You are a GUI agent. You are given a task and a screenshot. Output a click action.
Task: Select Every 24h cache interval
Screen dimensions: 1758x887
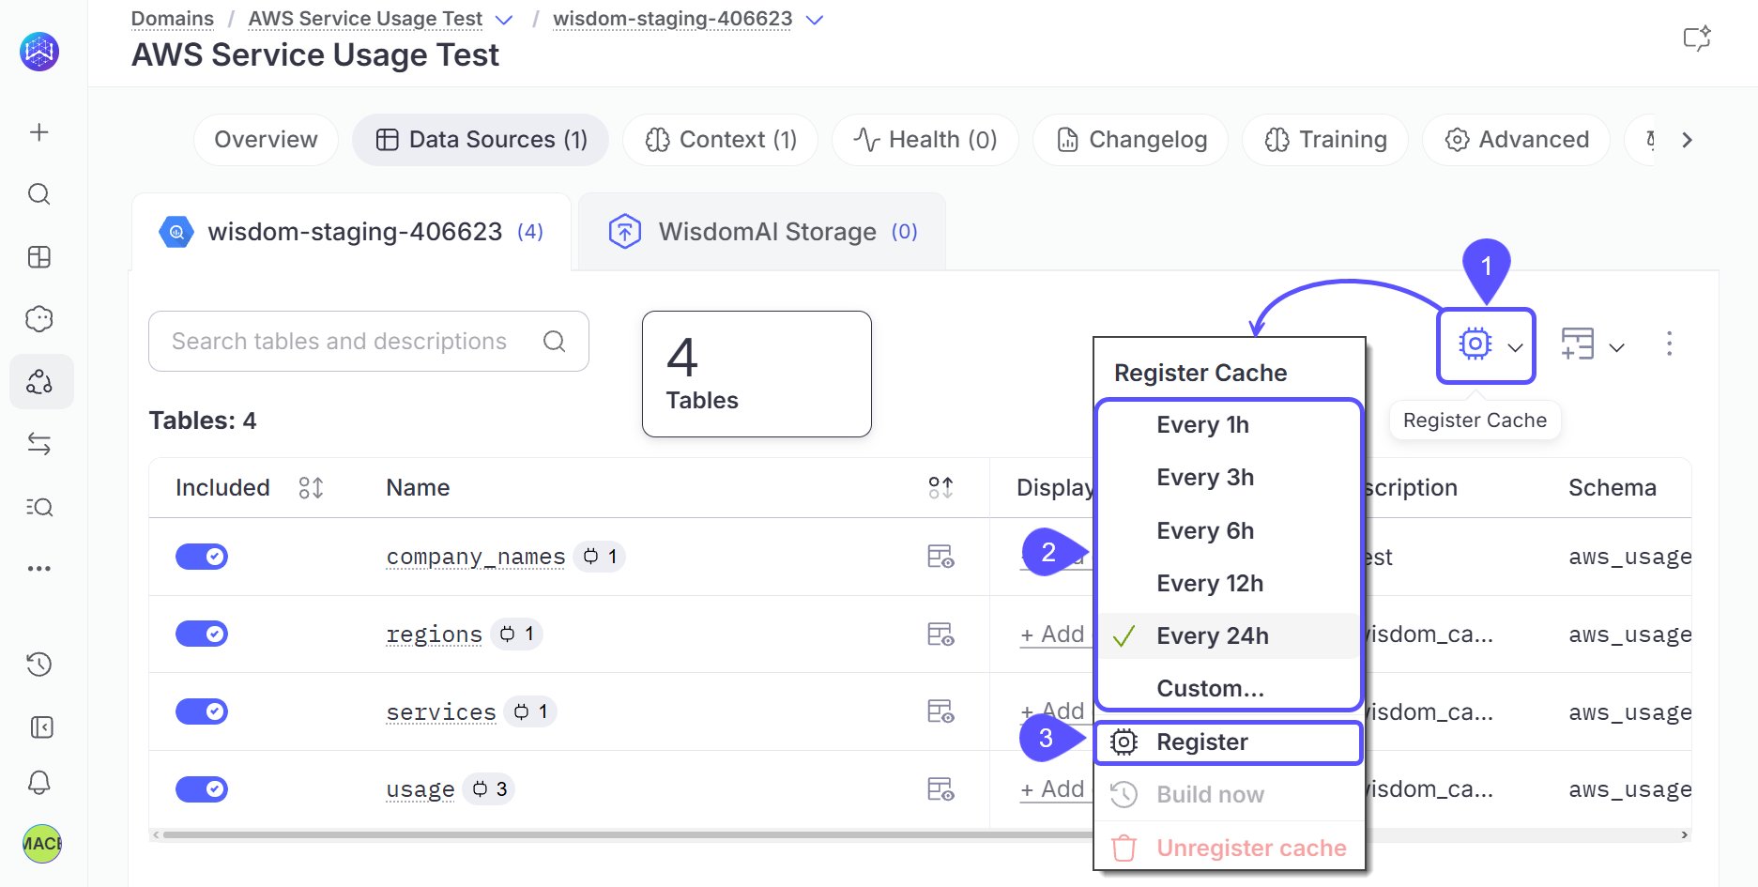coord(1229,636)
